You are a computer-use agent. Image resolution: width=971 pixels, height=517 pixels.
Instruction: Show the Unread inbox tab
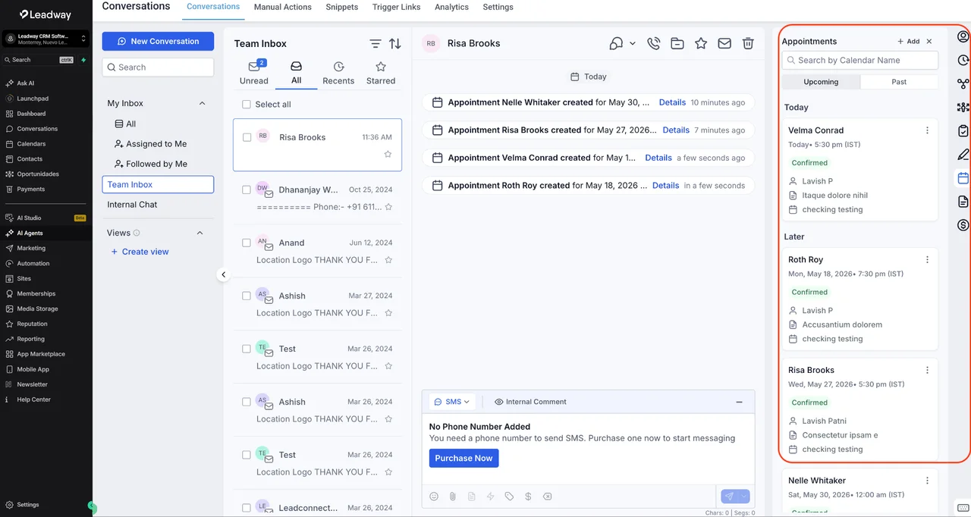tap(254, 74)
